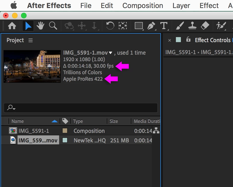Select the Pan Behind anchor point tool
233x187 pixels.
pos(123,26)
